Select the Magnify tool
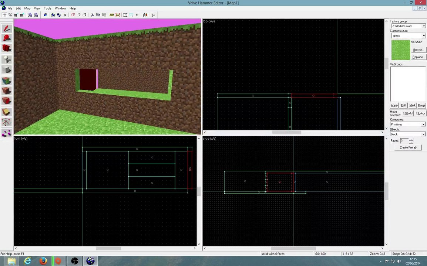The width and height of the screenshot is (427, 266). 7,38
